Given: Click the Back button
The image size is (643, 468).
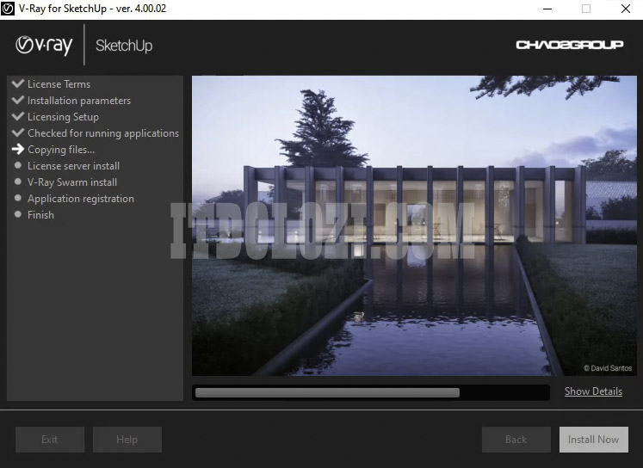Looking at the screenshot, I should 516,440.
